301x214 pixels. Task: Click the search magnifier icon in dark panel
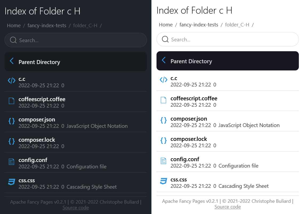tap(13, 40)
